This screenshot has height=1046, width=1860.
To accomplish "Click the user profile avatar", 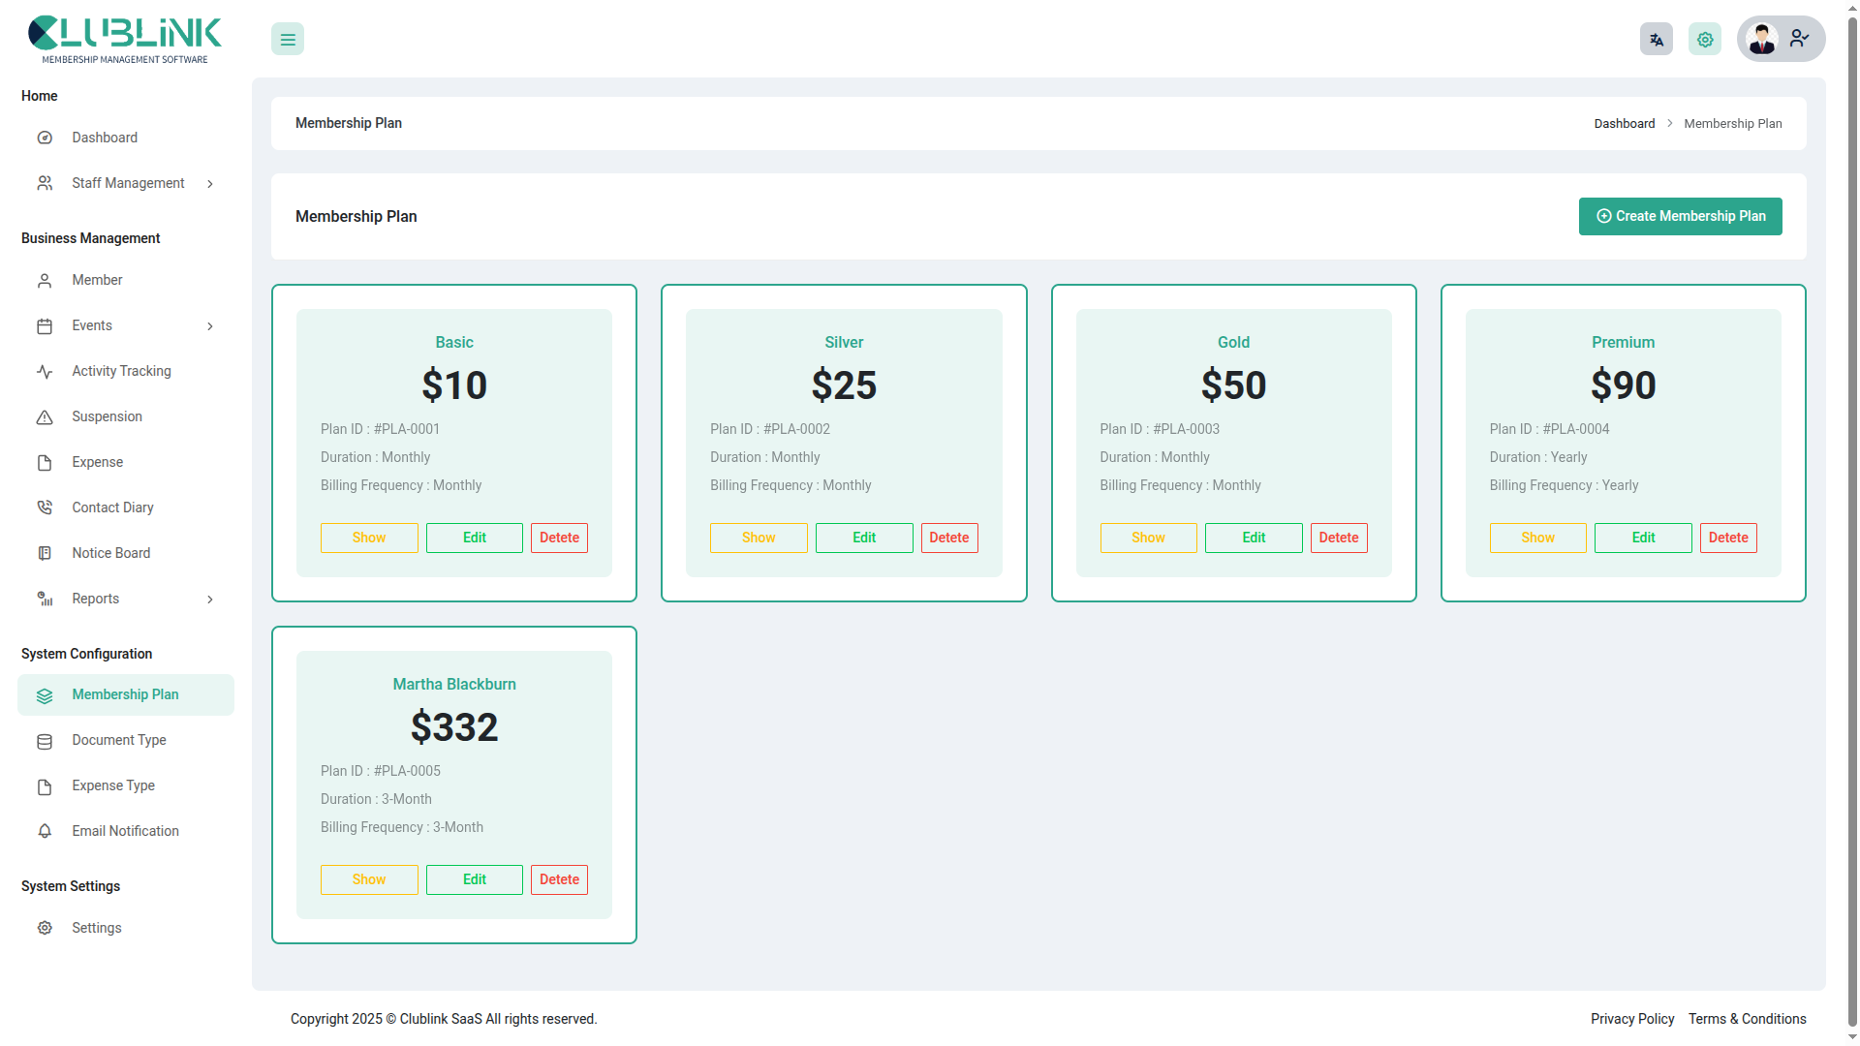I will [x=1762, y=39].
